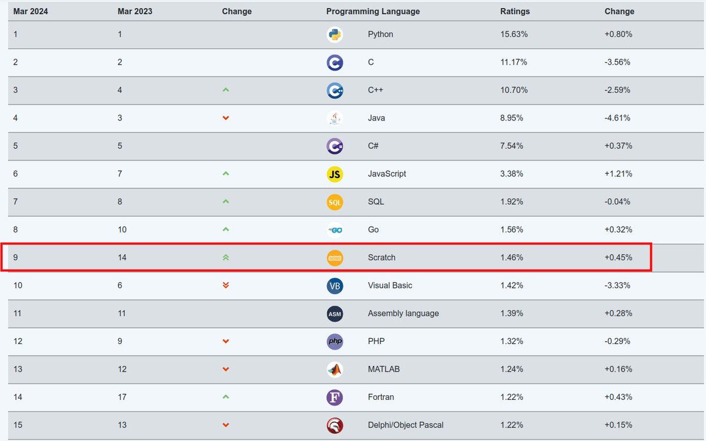
Task: Click the -4.61% change for Java
Action: 617,118
